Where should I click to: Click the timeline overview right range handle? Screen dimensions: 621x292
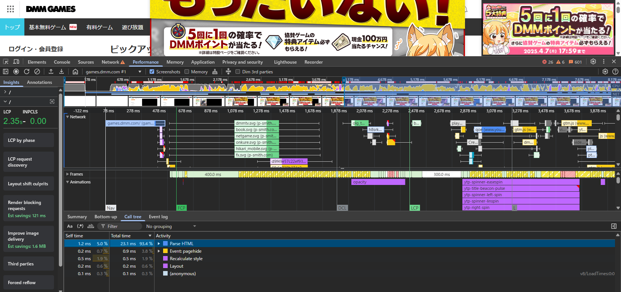(343, 80)
